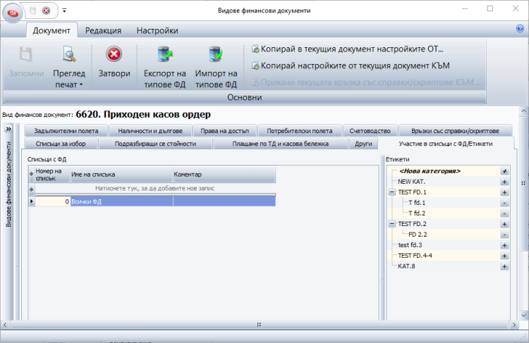Click the quick access save icon
The width and height of the screenshot is (529, 343).
(32, 11)
